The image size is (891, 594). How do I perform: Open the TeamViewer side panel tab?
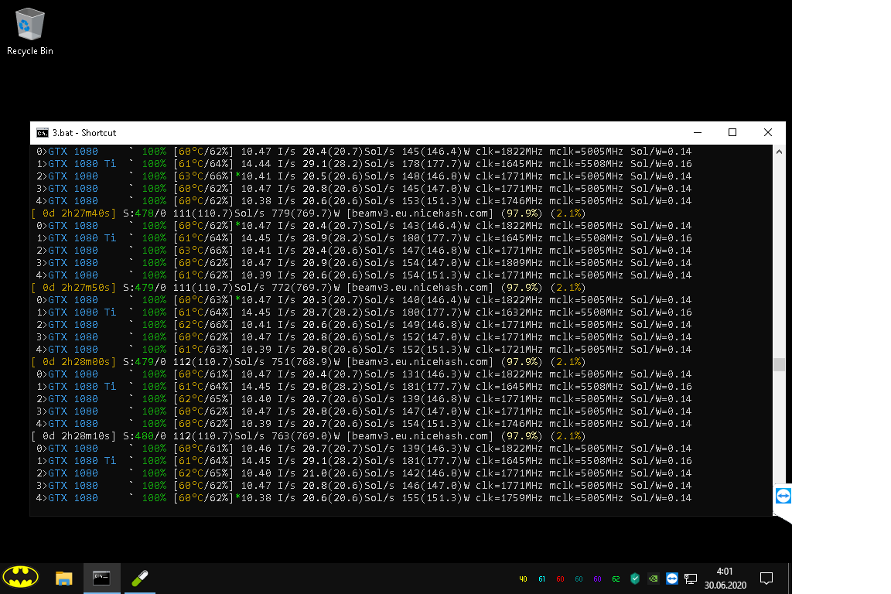783,496
